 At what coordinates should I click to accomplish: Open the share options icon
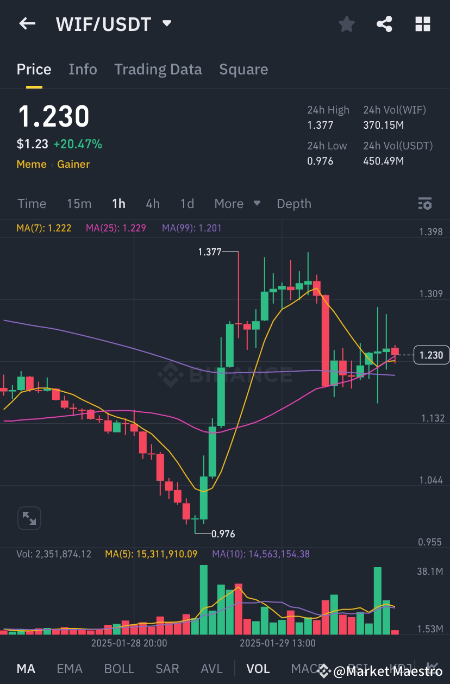tap(384, 24)
